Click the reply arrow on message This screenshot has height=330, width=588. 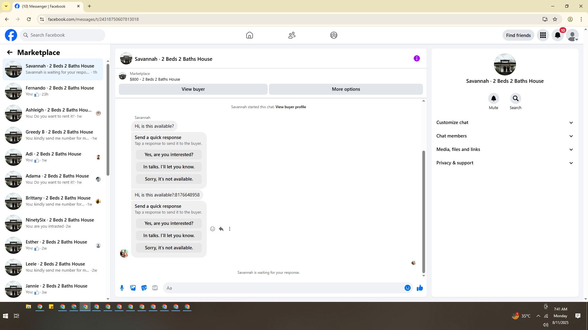pyautogui.click(x=221, y=229)
